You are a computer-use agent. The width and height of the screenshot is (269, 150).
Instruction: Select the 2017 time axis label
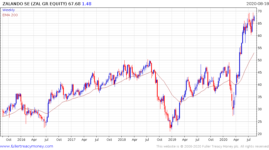click(x=72, y=139)
